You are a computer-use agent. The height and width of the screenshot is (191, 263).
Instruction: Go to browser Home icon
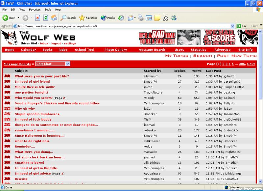(54, 18)
